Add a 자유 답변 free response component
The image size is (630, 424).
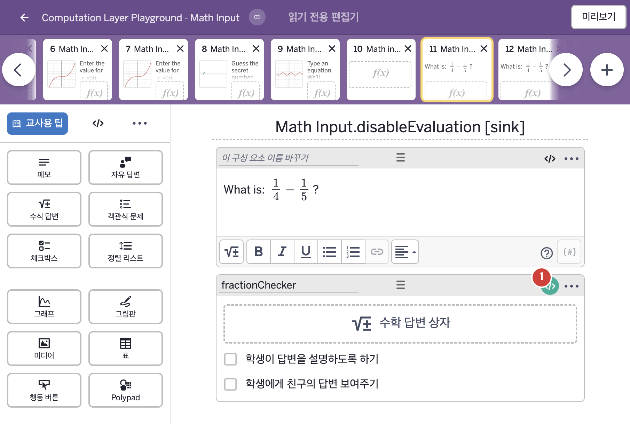point(126,167)
